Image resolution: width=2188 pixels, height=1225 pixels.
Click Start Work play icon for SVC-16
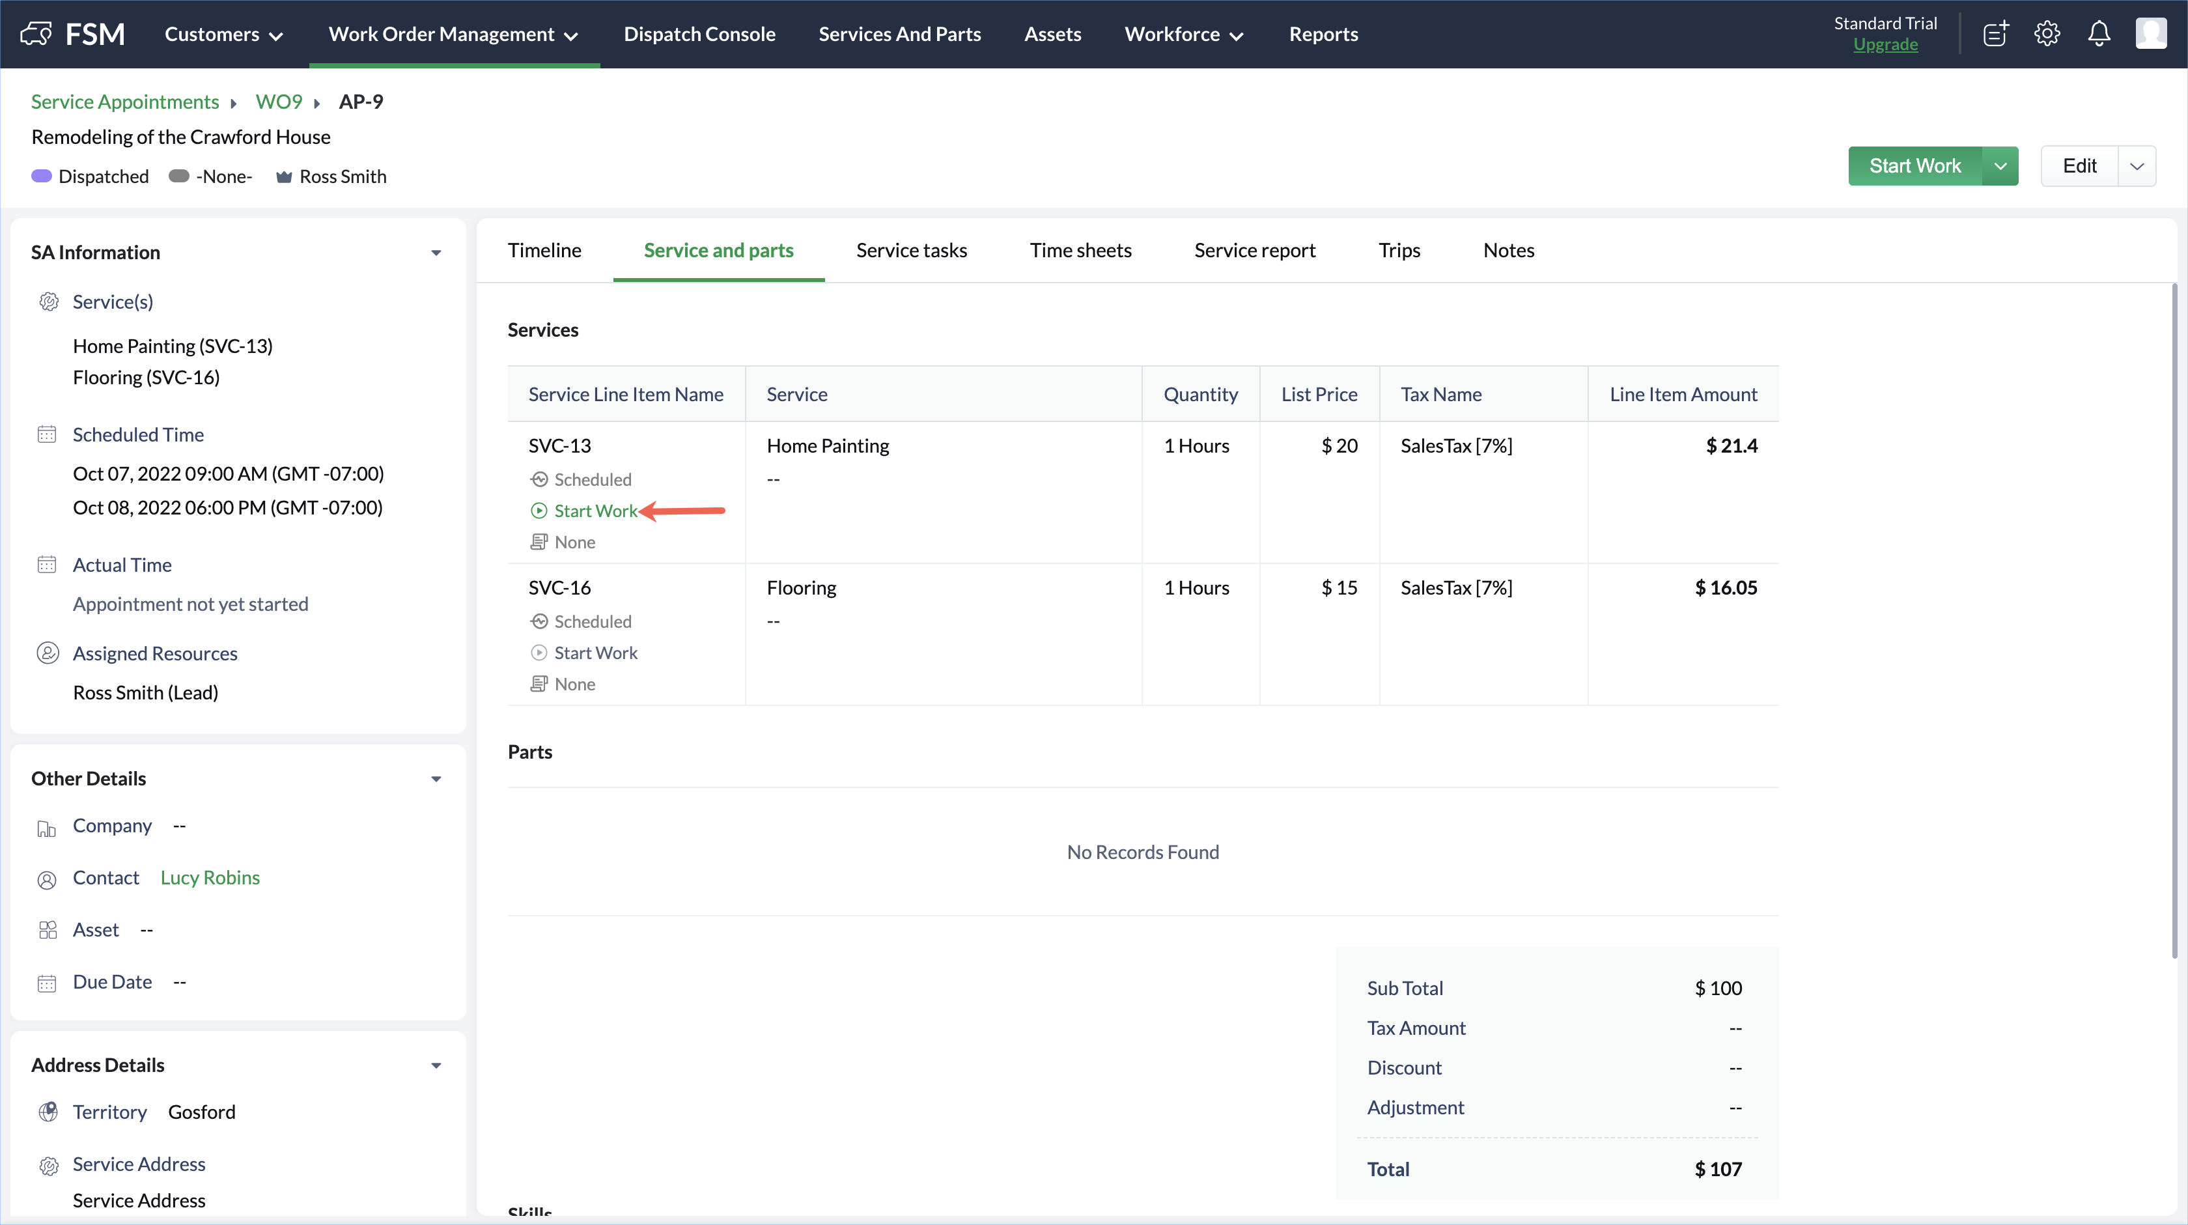coord(539,653)
